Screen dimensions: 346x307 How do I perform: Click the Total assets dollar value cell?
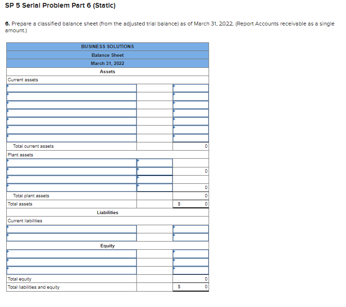tap(191, 204)
